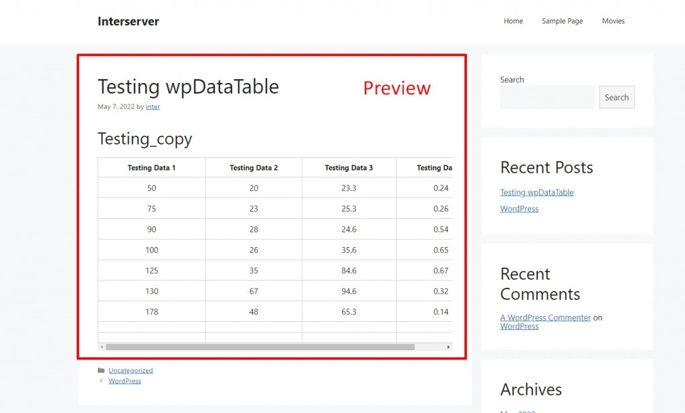
Task: Click the Recent Posts heading
Action: click(x=547, y=167)
